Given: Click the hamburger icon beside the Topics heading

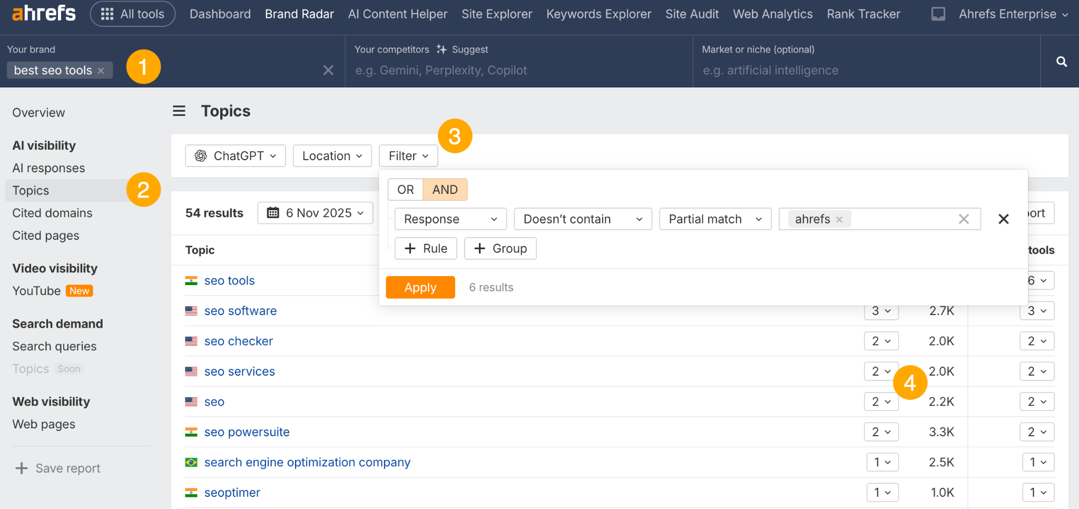Looking at the screenshot, I should click(179, 111).
